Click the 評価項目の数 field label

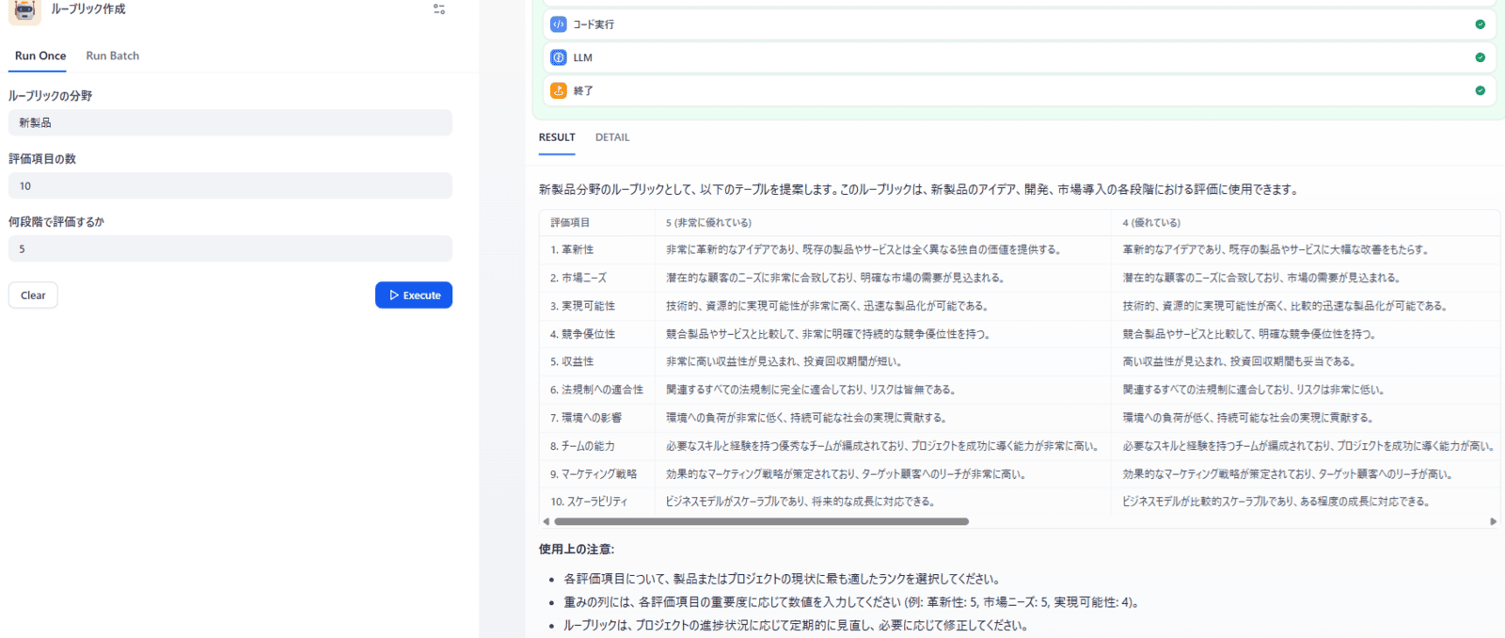coord(42,159)
